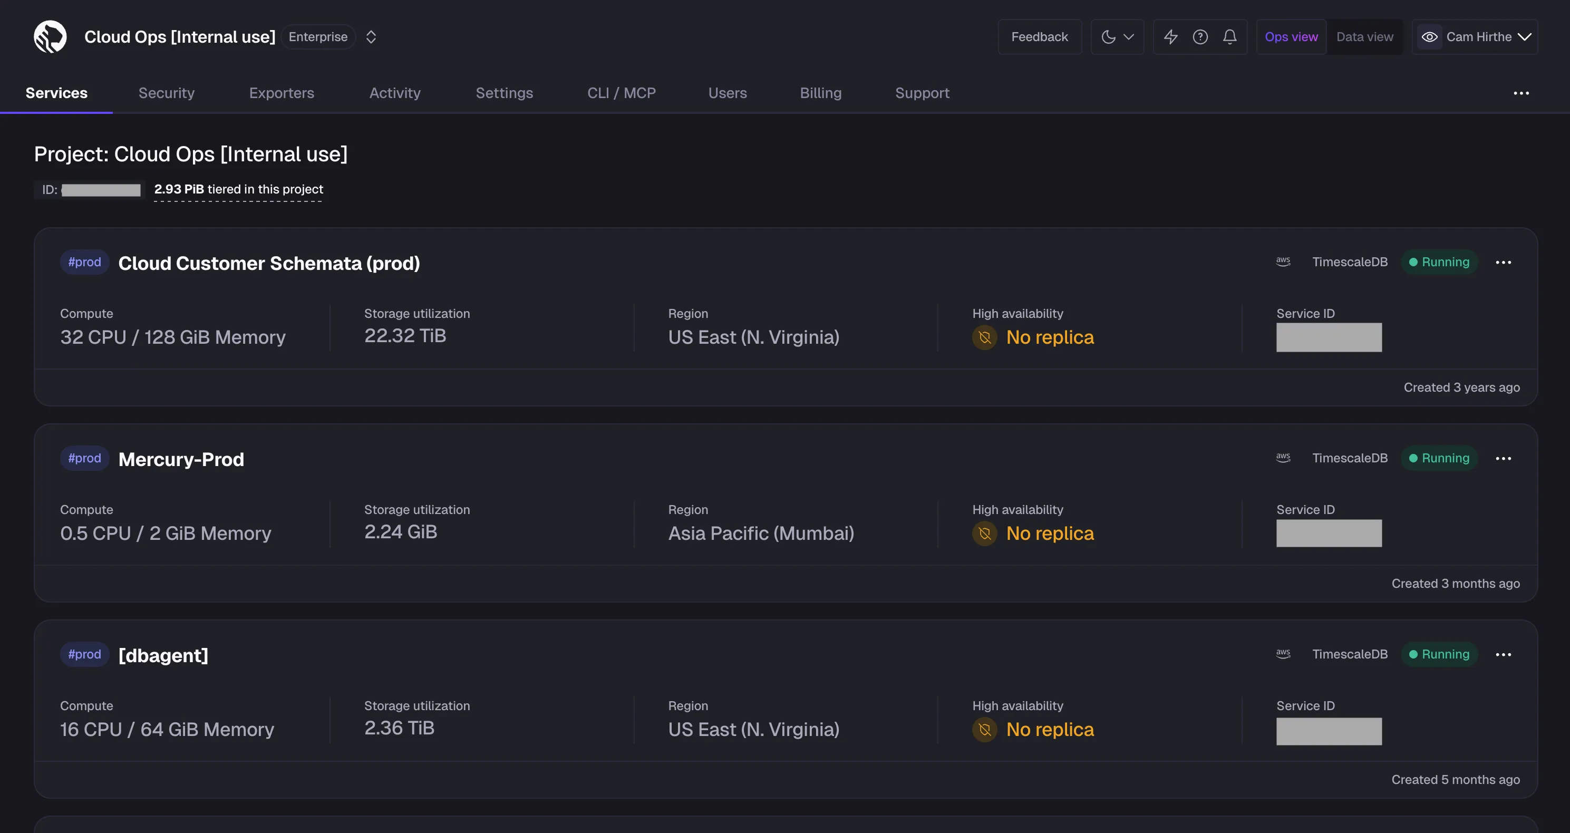
Task: Open the [dbagent] service
Action: (x=163, y=656)
